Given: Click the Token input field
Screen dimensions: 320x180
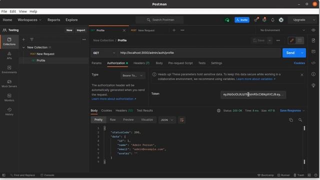Looking at the screenshot, I should pos(253,94).
